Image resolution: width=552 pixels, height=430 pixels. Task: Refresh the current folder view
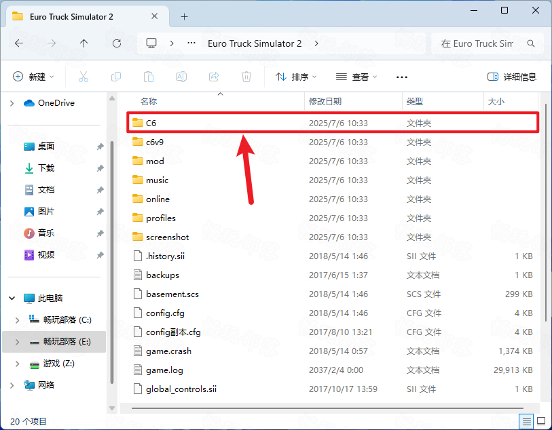pyautogui.click(x=117, y=43)
